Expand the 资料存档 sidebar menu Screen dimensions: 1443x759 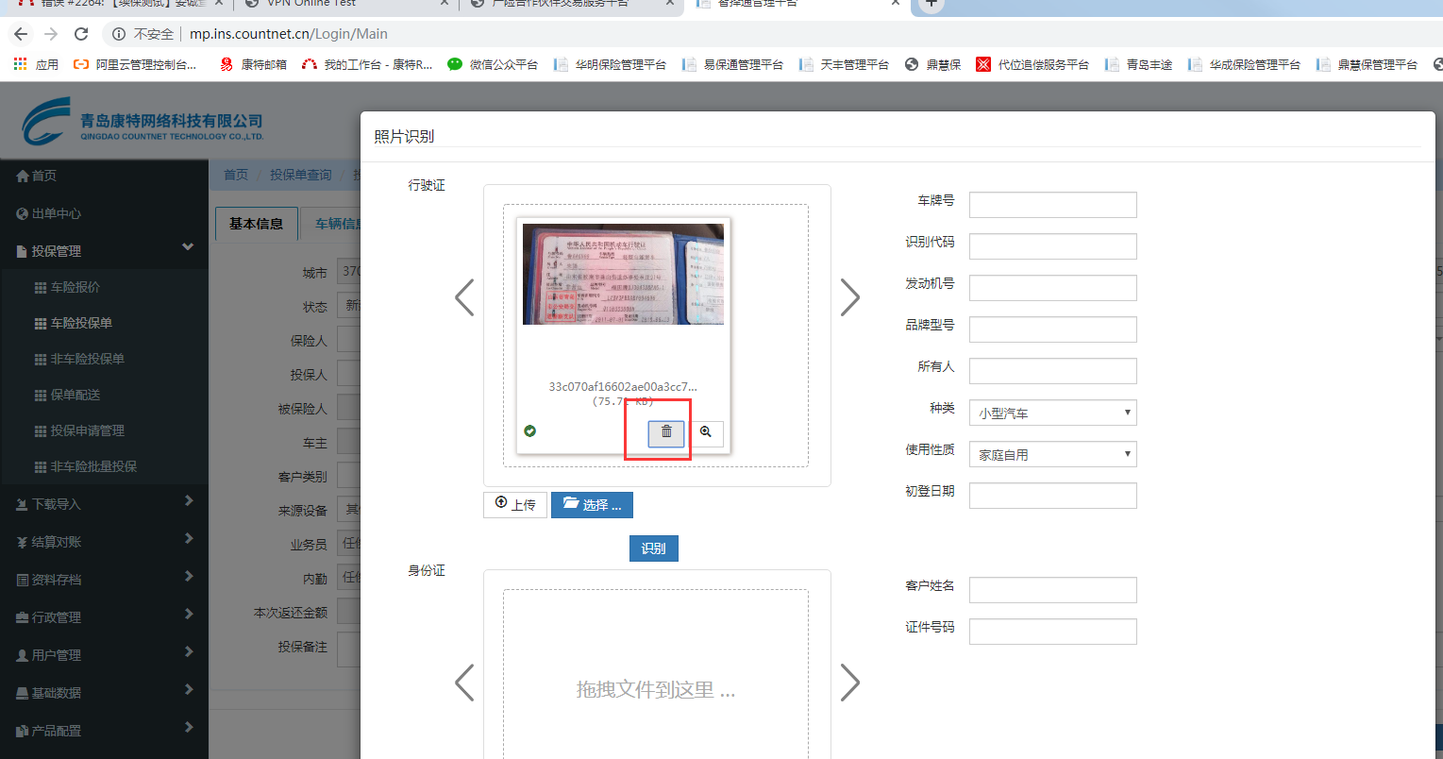(x=104, y=580)
